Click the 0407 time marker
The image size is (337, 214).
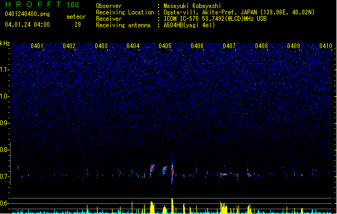click(x=229, y=46)
